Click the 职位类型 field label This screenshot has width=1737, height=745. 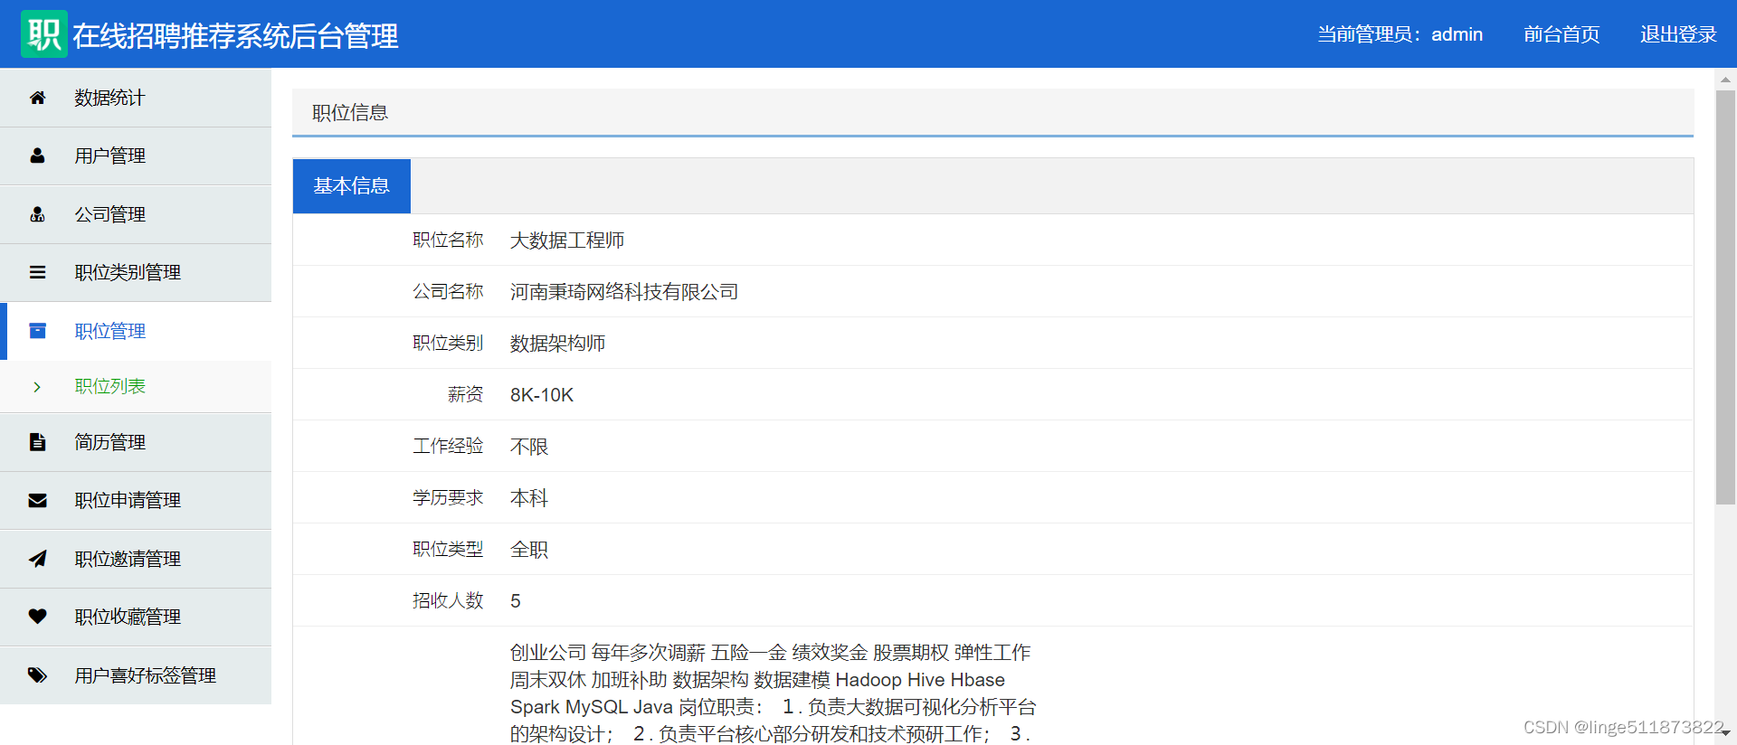(448, 549)
